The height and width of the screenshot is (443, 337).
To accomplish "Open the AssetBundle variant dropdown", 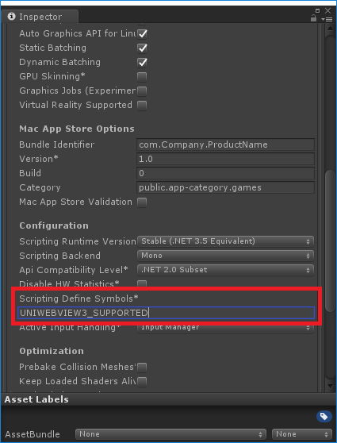I will tap(302, 434).
